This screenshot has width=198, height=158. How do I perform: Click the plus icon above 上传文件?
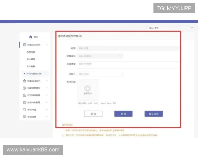[x=87, y=88]
